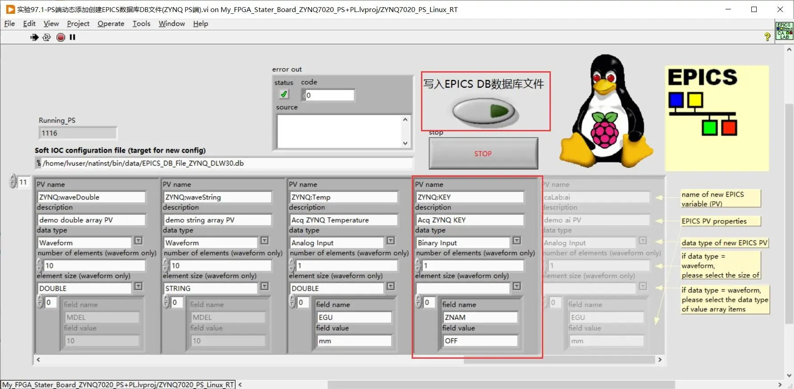Open the Edit menu
The image size is (794, 389).
29,24
